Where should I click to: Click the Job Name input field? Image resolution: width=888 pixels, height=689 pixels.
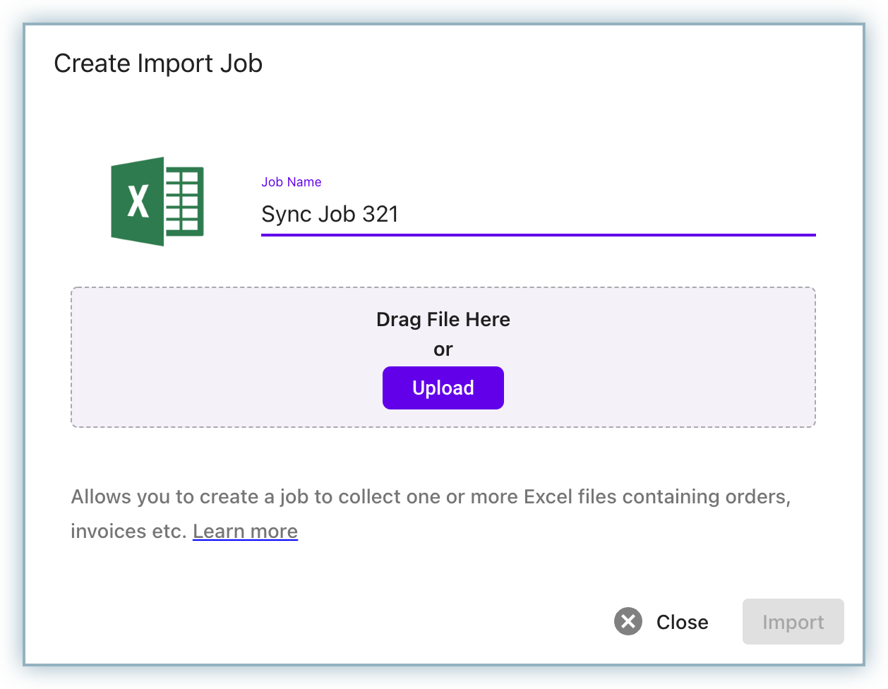pos(538,214)
